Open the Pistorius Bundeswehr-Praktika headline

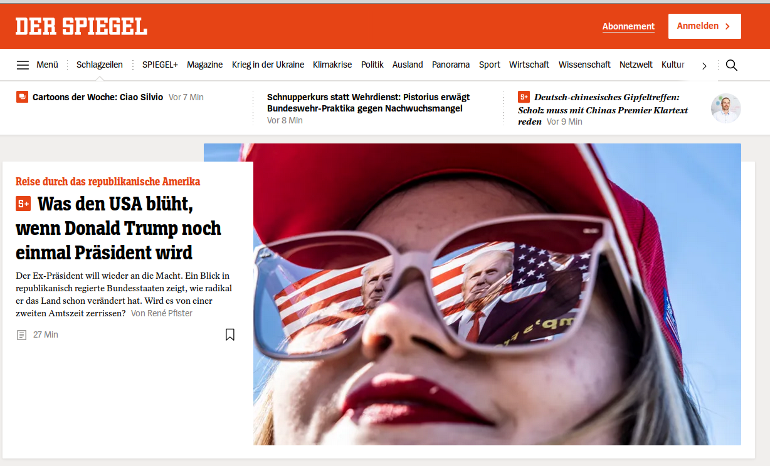369,103
